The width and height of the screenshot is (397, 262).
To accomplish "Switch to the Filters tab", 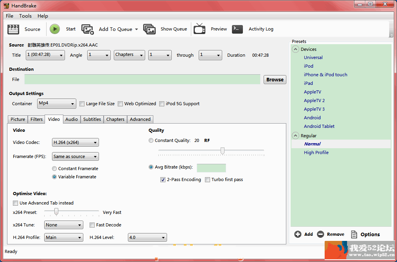I will pyautogui.click(x=36, y=119).
